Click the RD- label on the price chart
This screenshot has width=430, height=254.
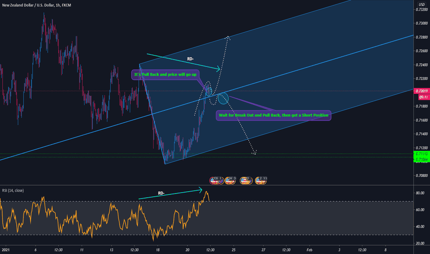[191, 59]
